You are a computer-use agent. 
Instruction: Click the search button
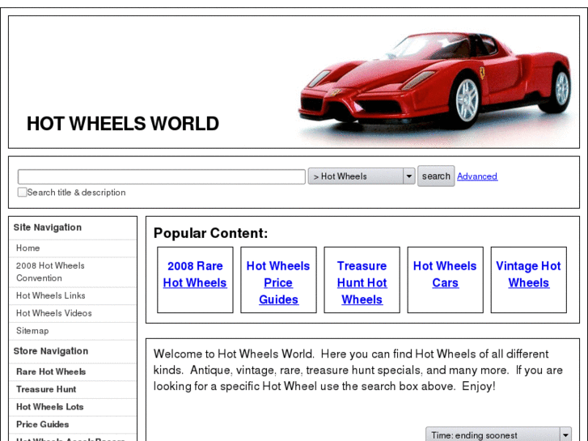(436, 176)
